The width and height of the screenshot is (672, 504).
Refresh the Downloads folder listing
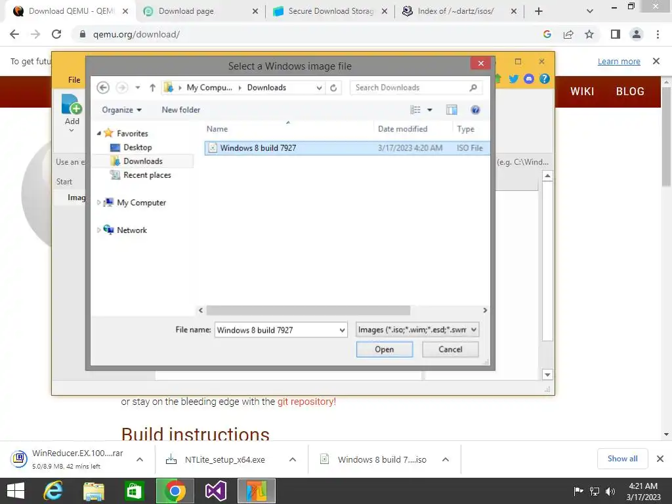click(x=333, y=88)
